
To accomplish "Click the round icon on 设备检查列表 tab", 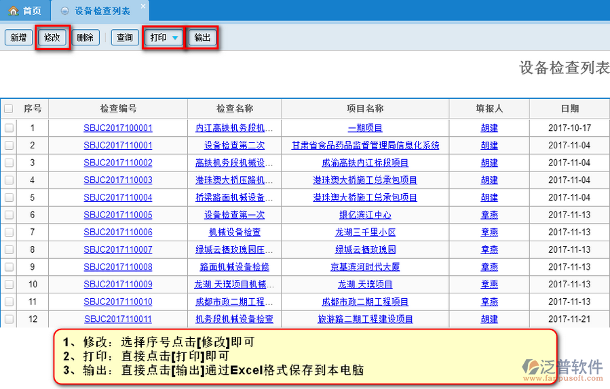I will 65,11.
